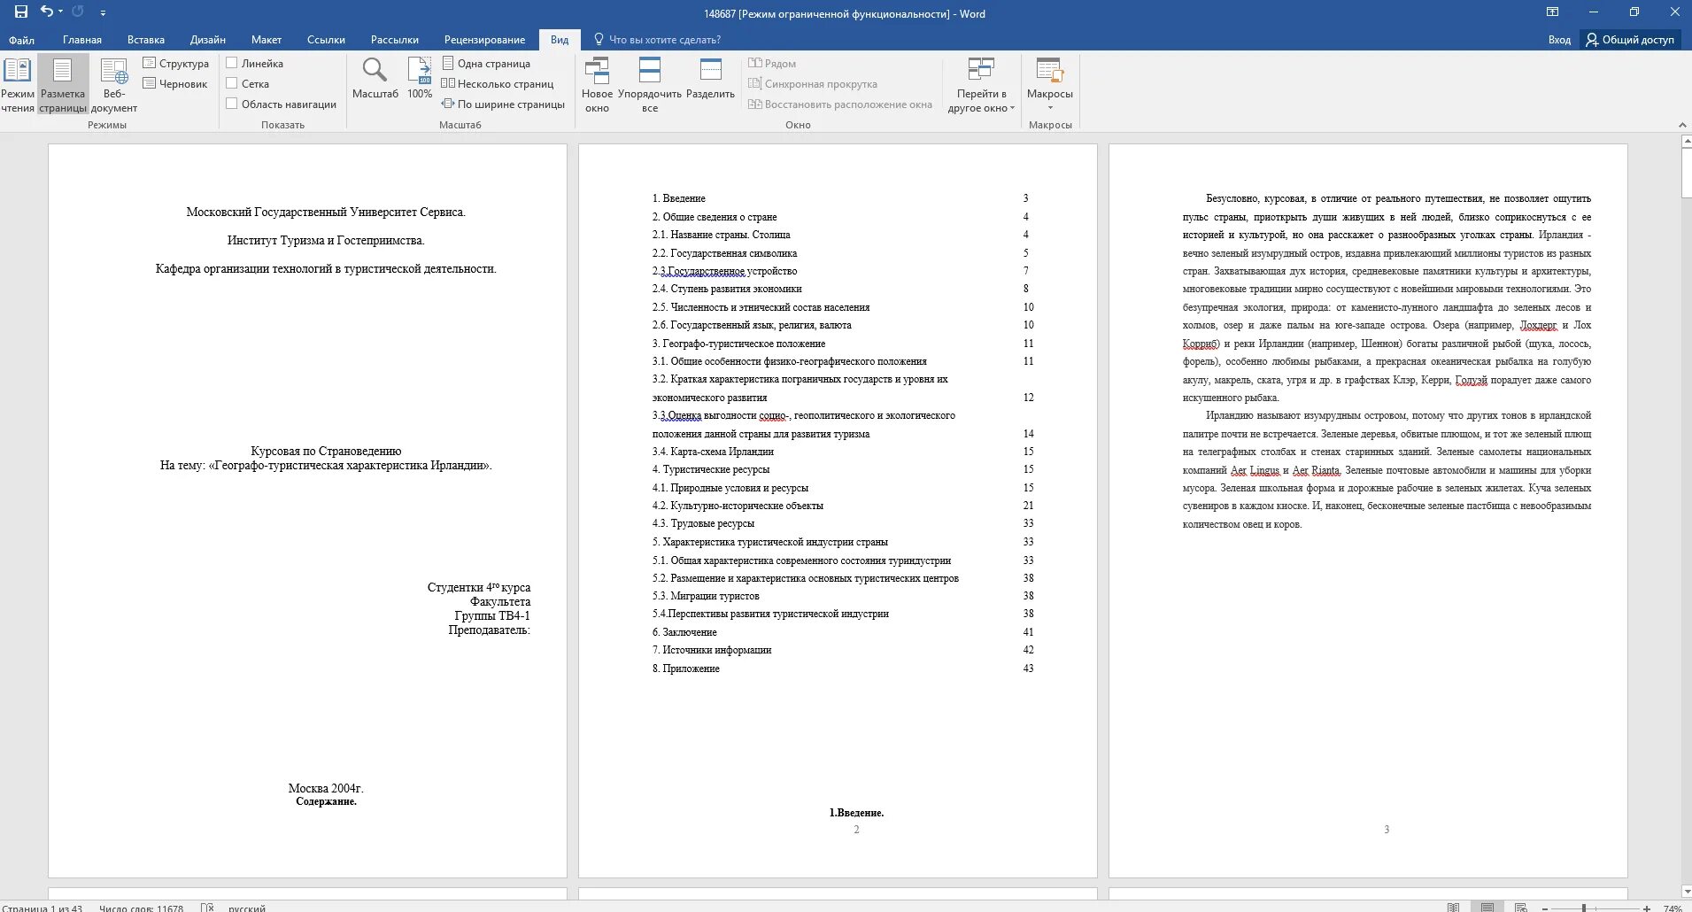Click the Print Layout icon in the status bar
This screenshot has width=1692, height=912.
[1487, 908]
